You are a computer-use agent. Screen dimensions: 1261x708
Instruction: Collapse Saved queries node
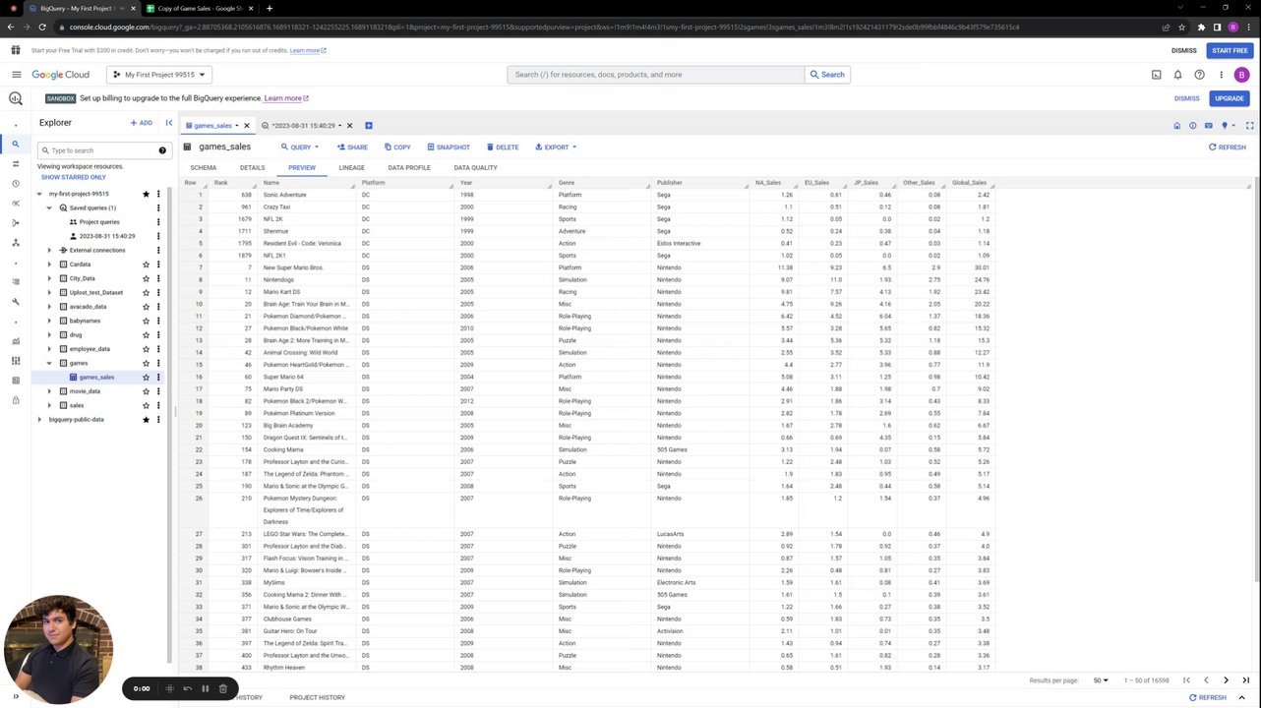click(49, 208)
